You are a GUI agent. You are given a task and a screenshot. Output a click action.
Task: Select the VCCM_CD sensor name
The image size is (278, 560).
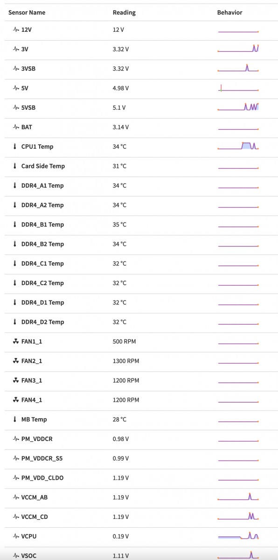pos(35,517)
